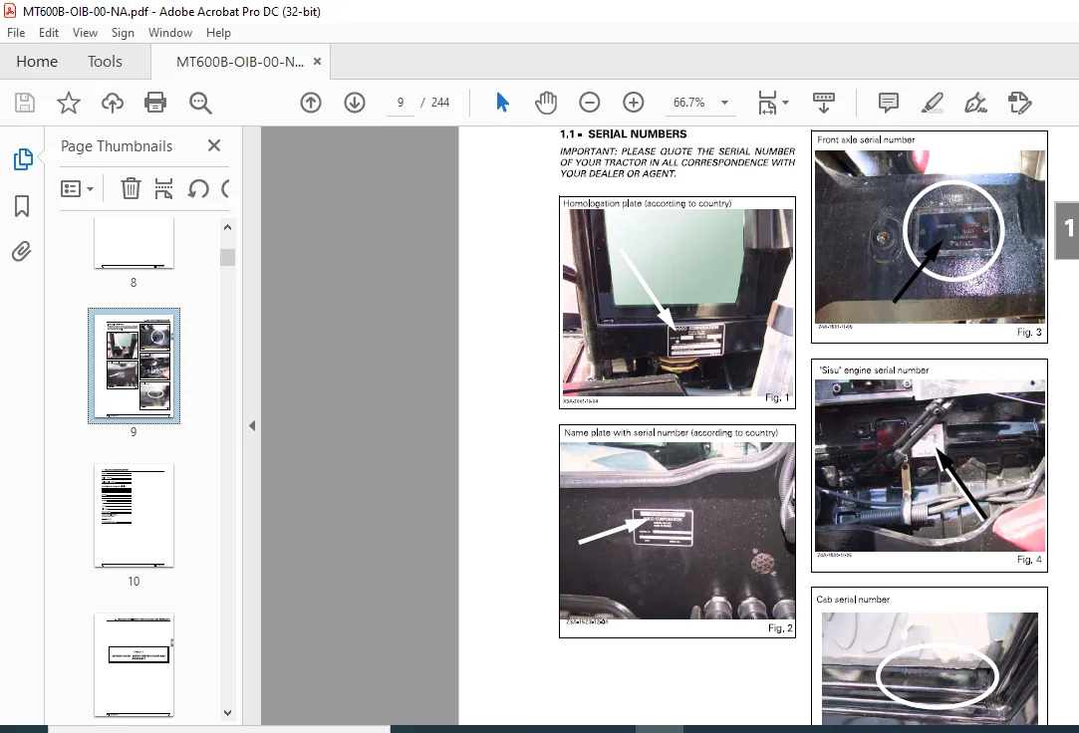The image size is (1079, 733).
Task: Open the Find text magnifier tool
Action: [200, 103]
